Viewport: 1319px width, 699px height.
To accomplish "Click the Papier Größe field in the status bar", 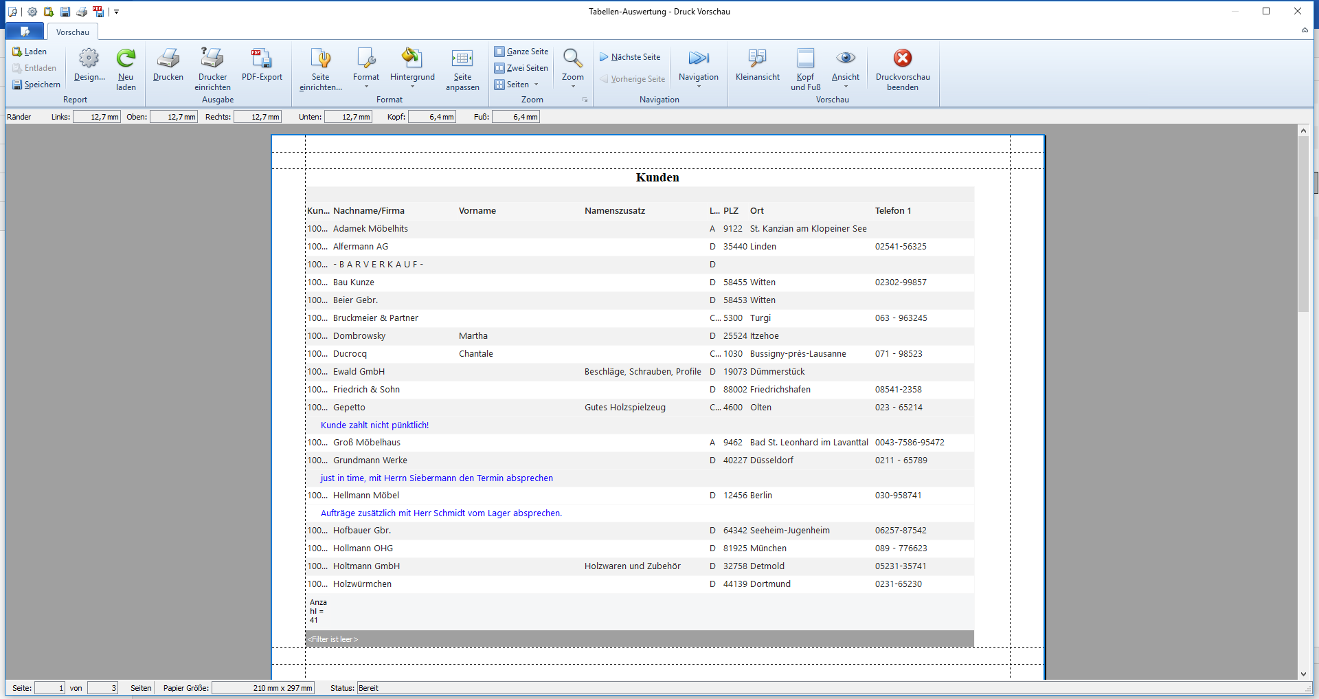I will [x=263, y=688].
